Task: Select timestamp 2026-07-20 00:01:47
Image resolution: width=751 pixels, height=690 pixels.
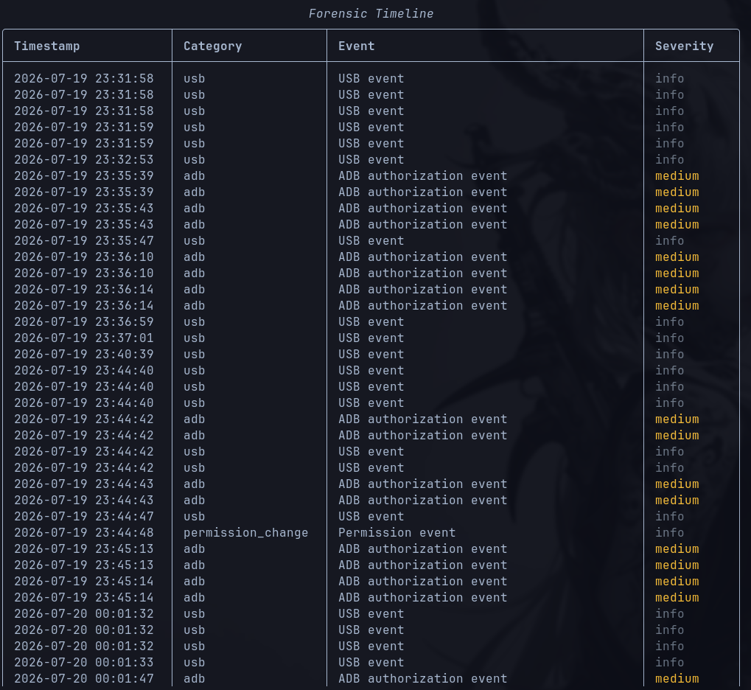Action: [x=84, y=678]
